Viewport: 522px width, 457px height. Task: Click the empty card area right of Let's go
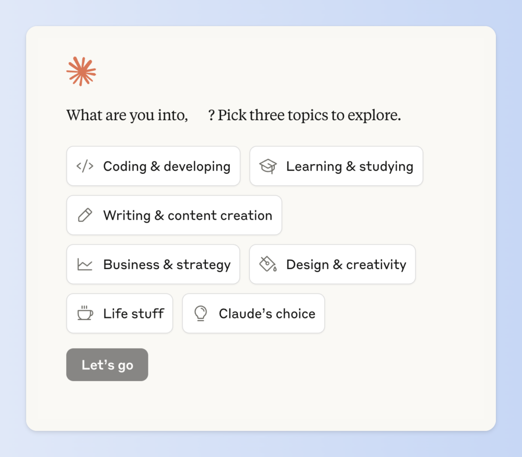(x=306, y=365)
